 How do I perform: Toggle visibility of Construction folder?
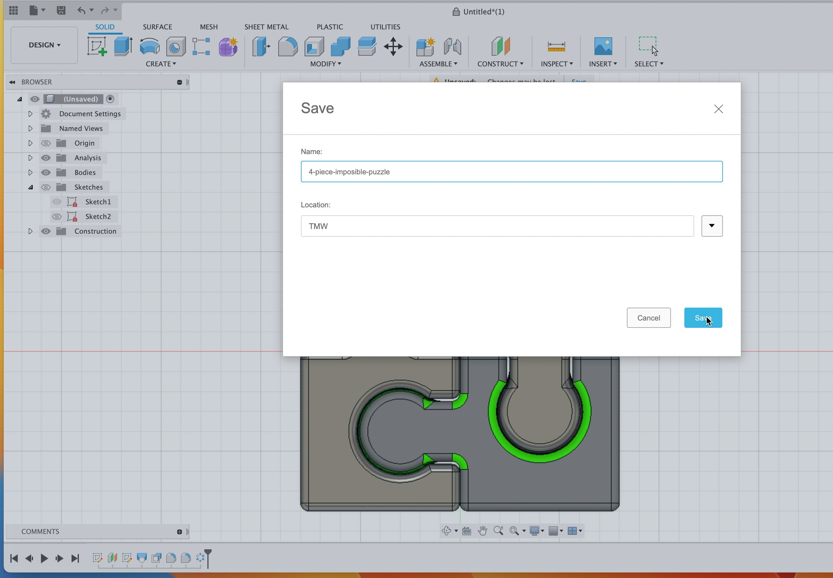[46, 231]
